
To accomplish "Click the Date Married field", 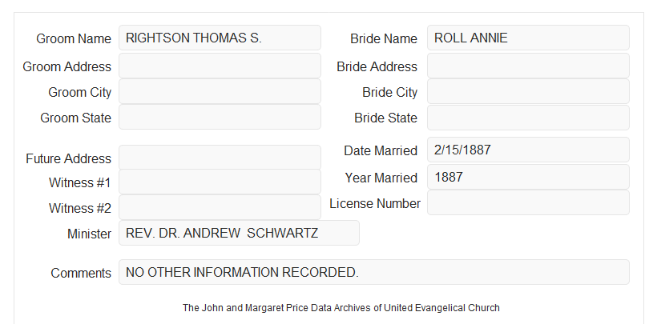I will pos(528,150).
